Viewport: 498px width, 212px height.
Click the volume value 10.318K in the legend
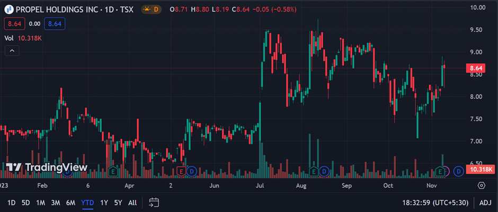(x=30, y=38)
